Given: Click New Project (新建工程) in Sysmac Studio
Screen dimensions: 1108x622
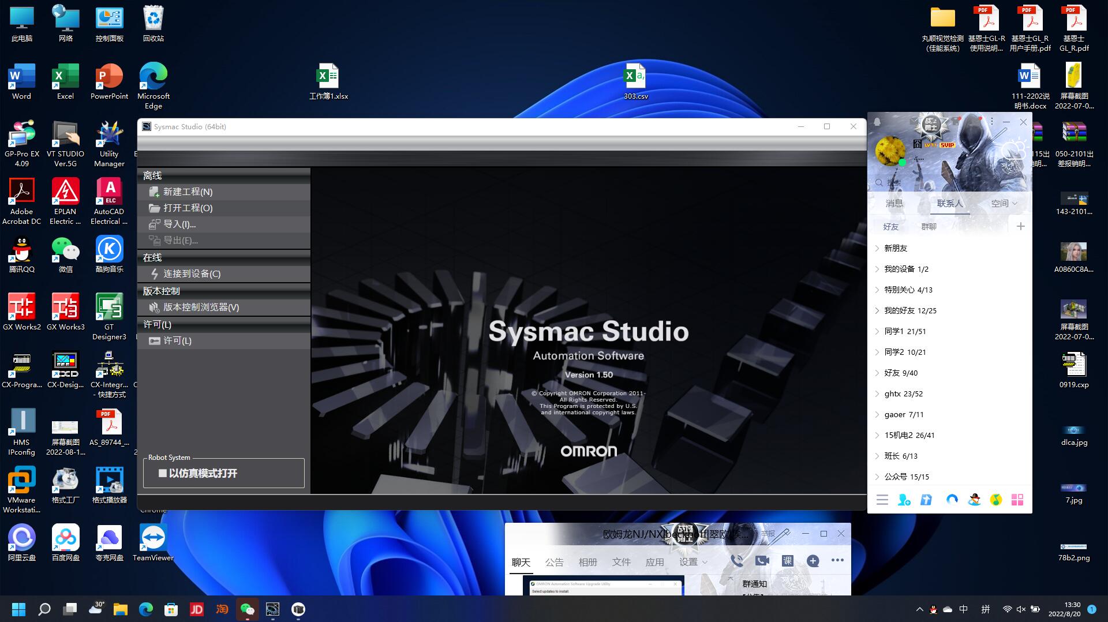Looking at the screenshot, I should pos(188,192).
